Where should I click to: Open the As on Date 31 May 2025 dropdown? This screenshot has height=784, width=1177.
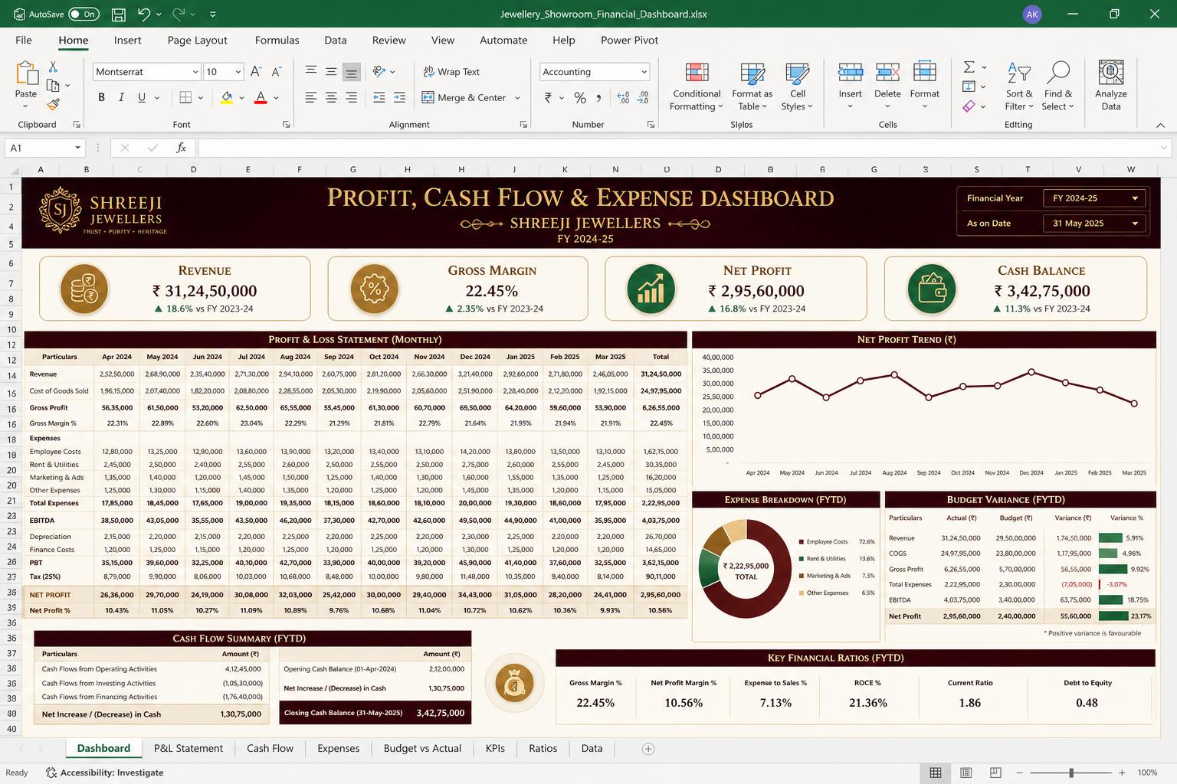tap(1094, 224)
